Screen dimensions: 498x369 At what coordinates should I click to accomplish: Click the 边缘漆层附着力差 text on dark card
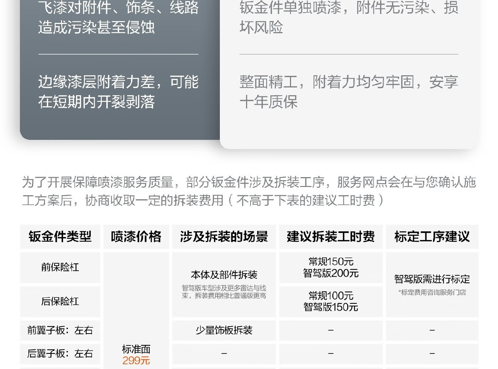coord(118,92)
